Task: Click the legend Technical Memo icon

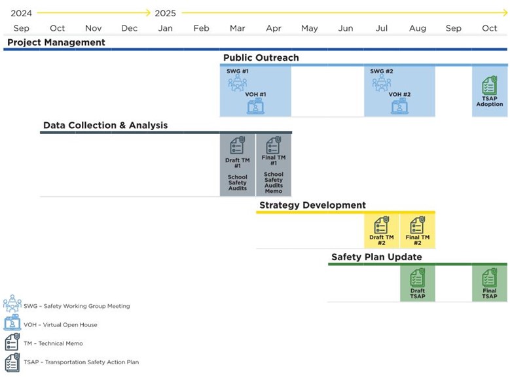Action: click(12, 341)
